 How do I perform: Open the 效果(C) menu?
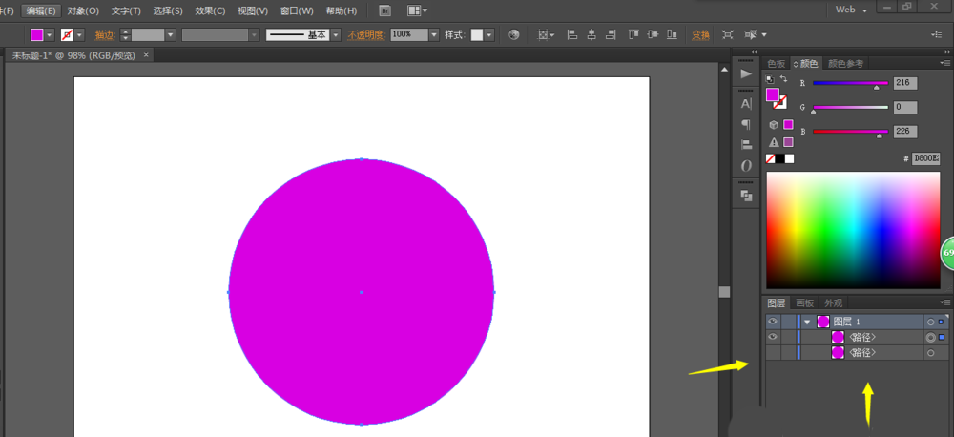(x=210, y=10)
